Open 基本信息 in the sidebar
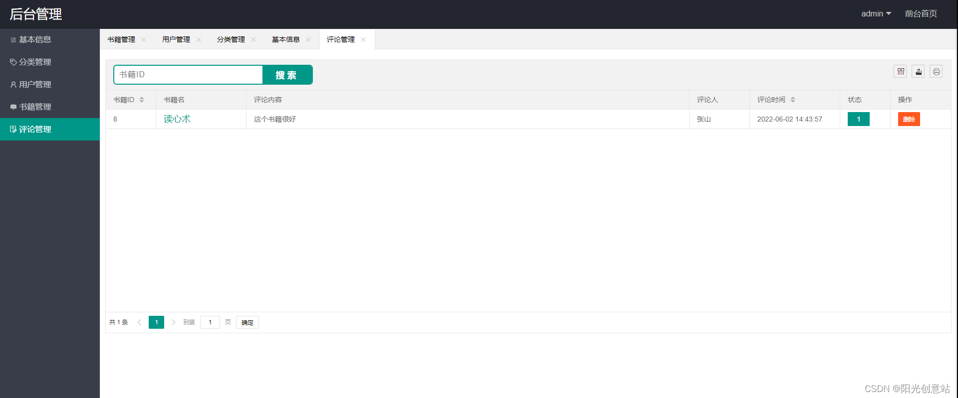This screenshot has height=398, width=958. [50, 39]
